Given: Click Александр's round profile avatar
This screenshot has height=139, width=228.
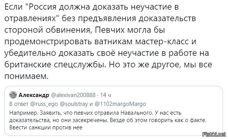Looking at the screenshot, I should point(13,95).
